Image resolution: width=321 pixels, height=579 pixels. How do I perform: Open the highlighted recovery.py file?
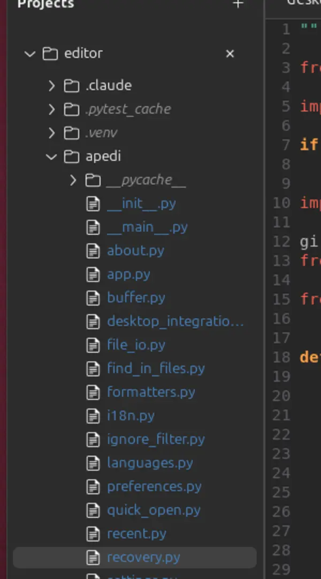134,558
